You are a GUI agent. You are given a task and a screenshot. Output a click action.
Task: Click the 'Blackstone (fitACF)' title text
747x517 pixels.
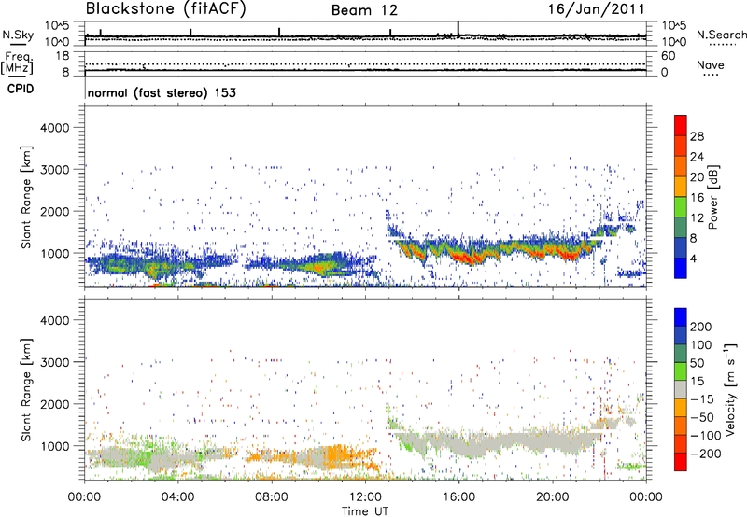[x=165, y=9]
